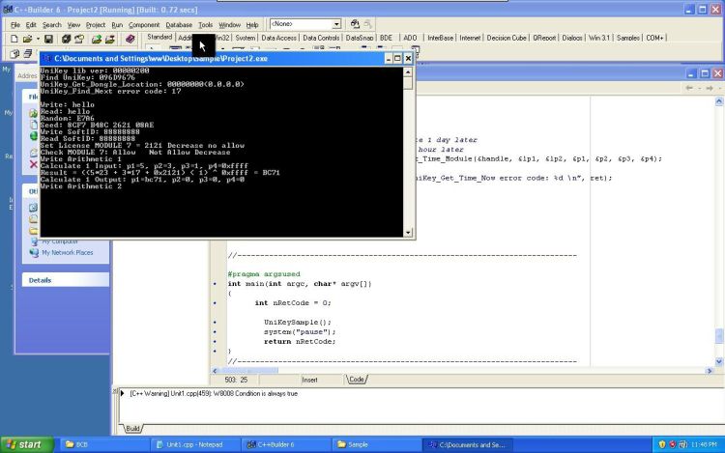The height and width of the screenshot is (453, 725).
Task: Click the system("pause") code line
Action: coord(299,331)
